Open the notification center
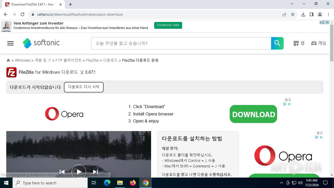The height and width of the screenshot is (188, 334). [x=325, y=183]
